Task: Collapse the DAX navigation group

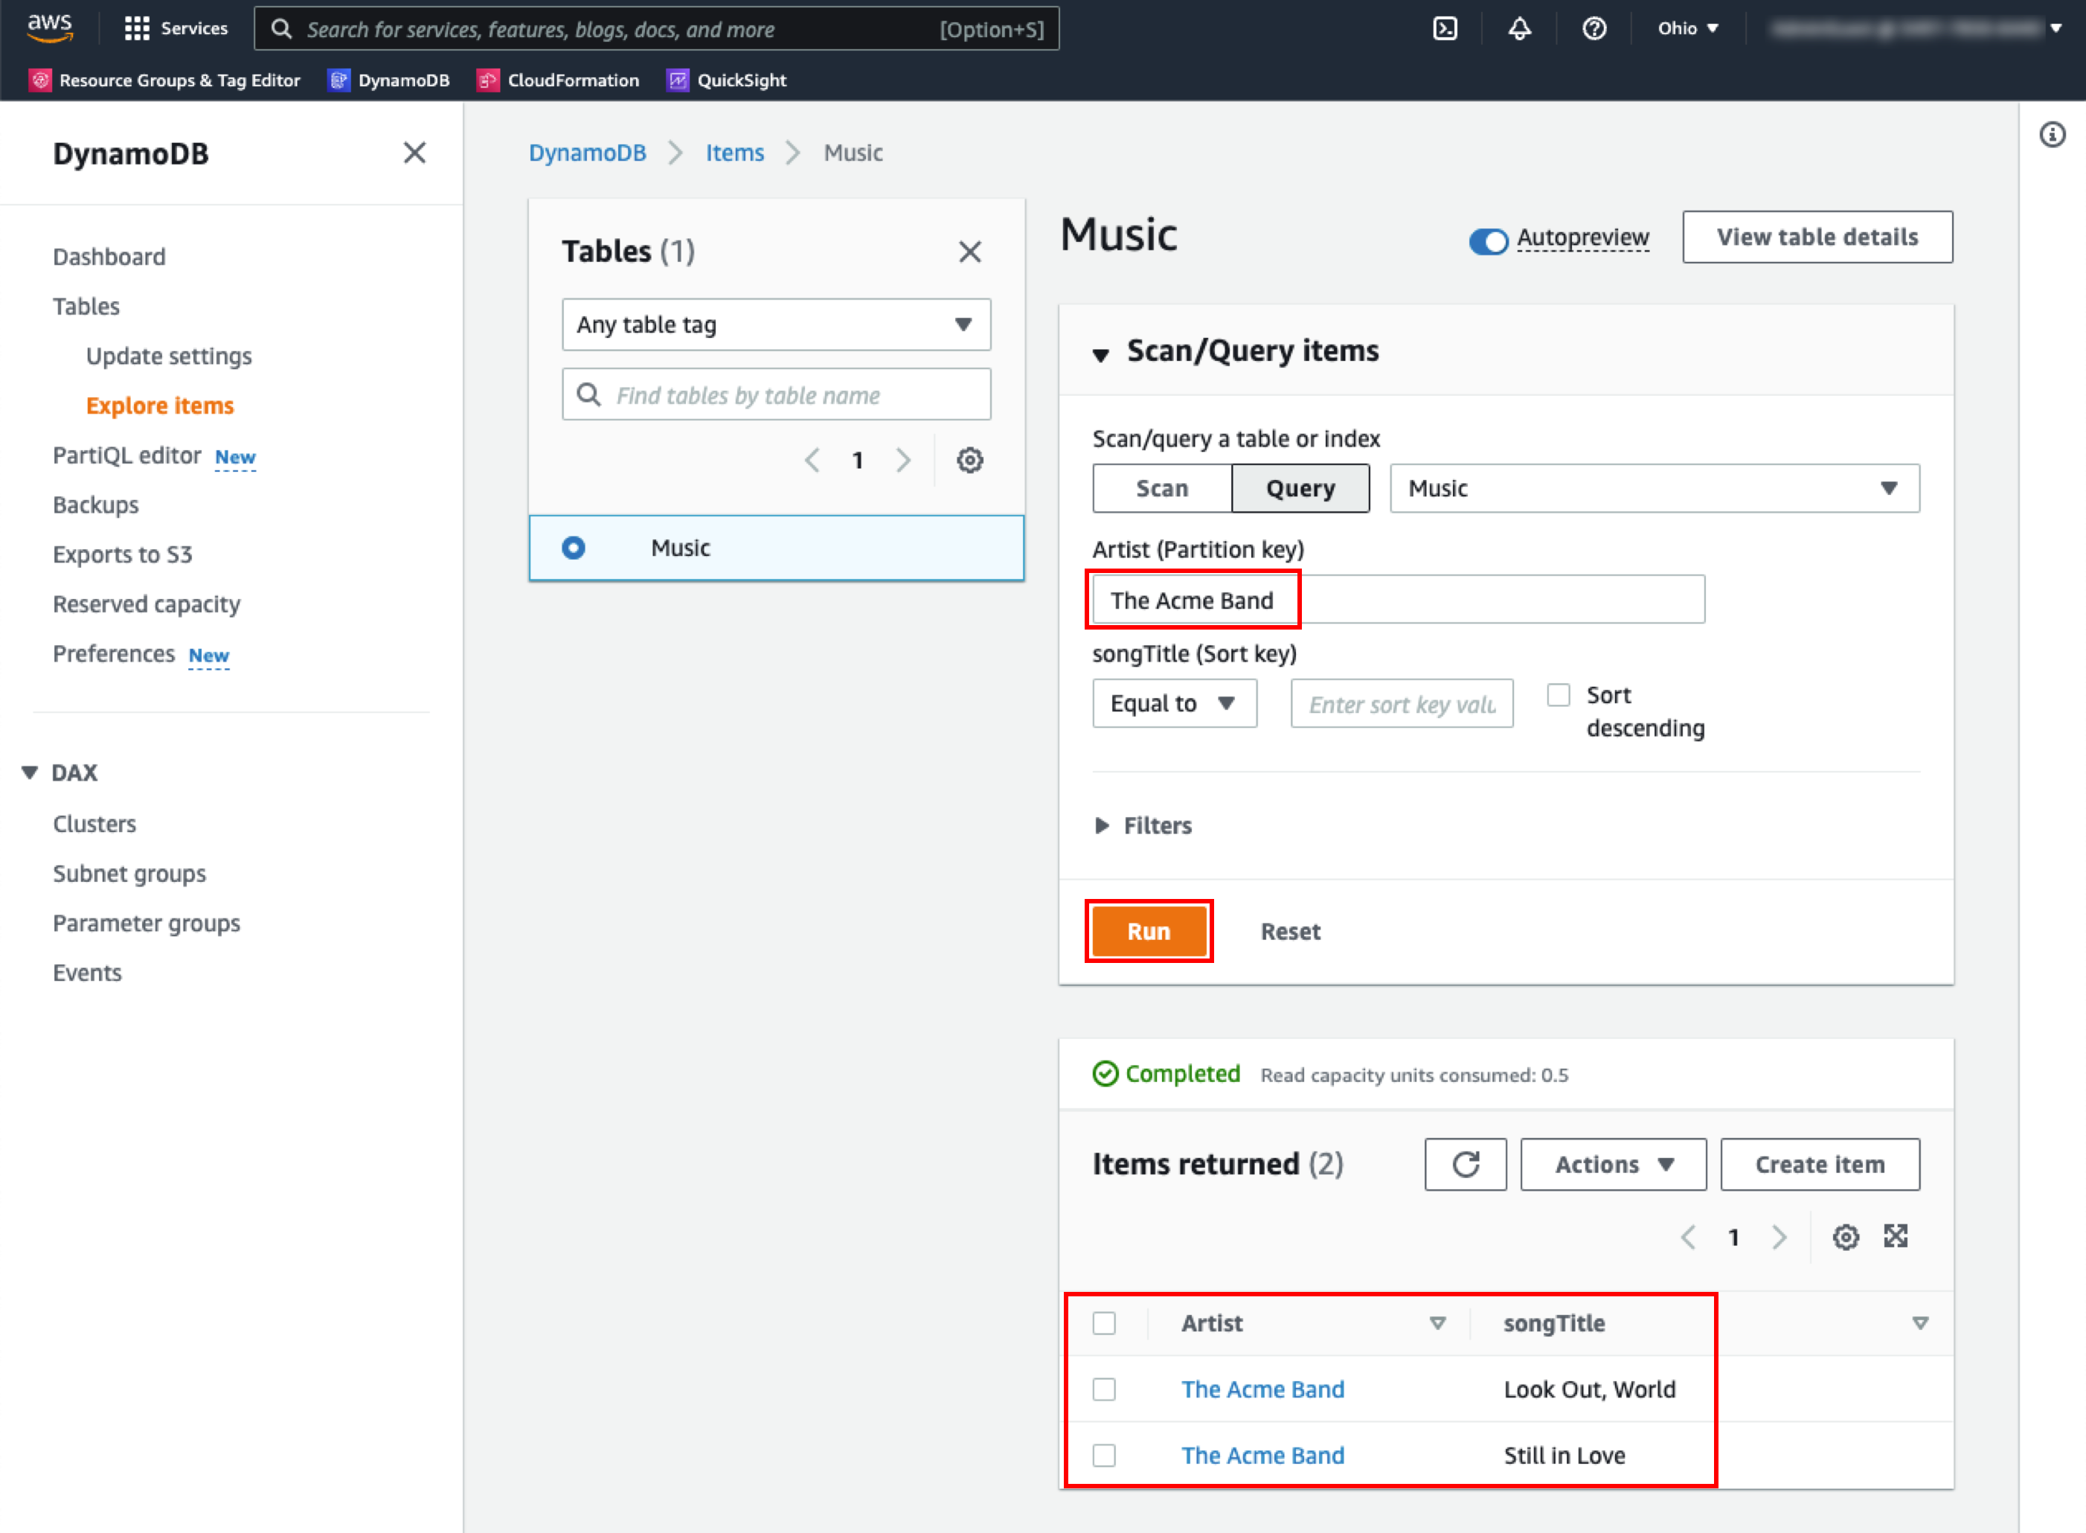Action: (30, 772)
